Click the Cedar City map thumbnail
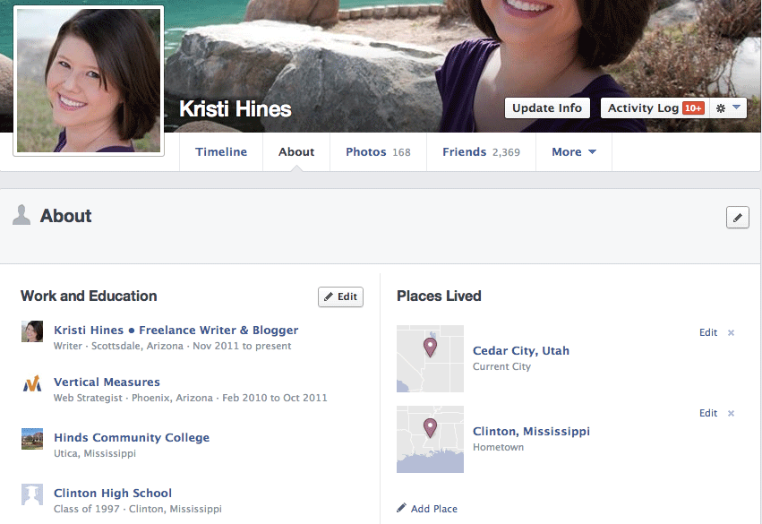 coord(430,357)
